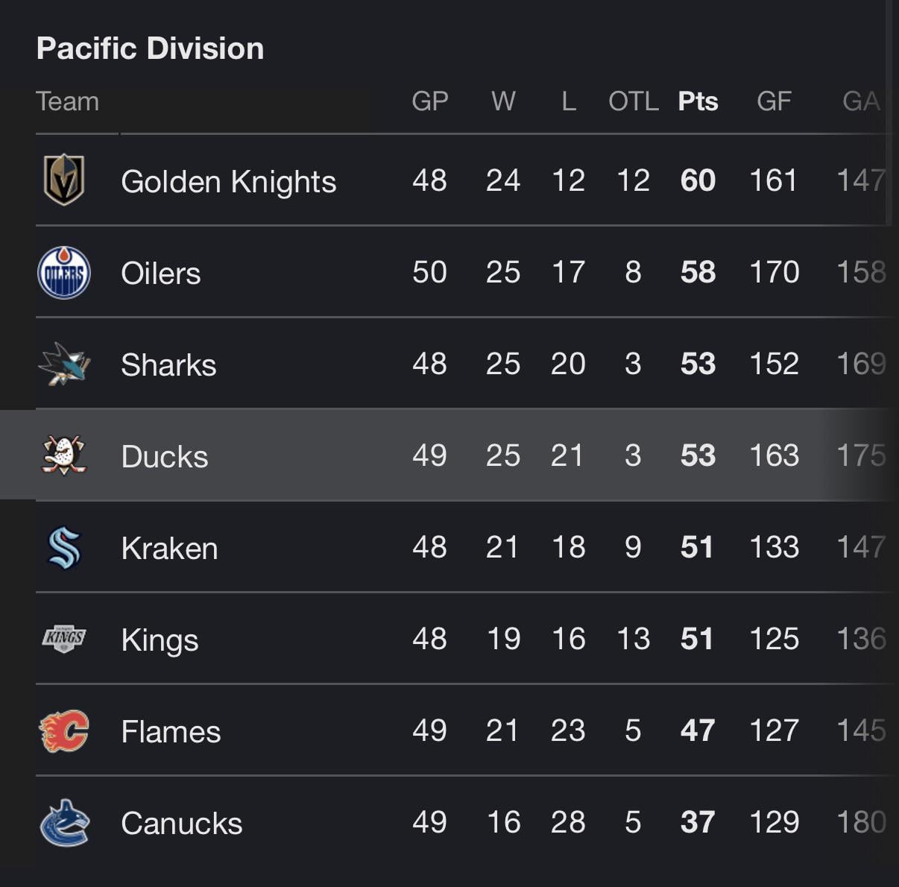This screenshot has width=899, height=887.
Task: Click the Ducks team logo
Action: [x=64, y=455]
